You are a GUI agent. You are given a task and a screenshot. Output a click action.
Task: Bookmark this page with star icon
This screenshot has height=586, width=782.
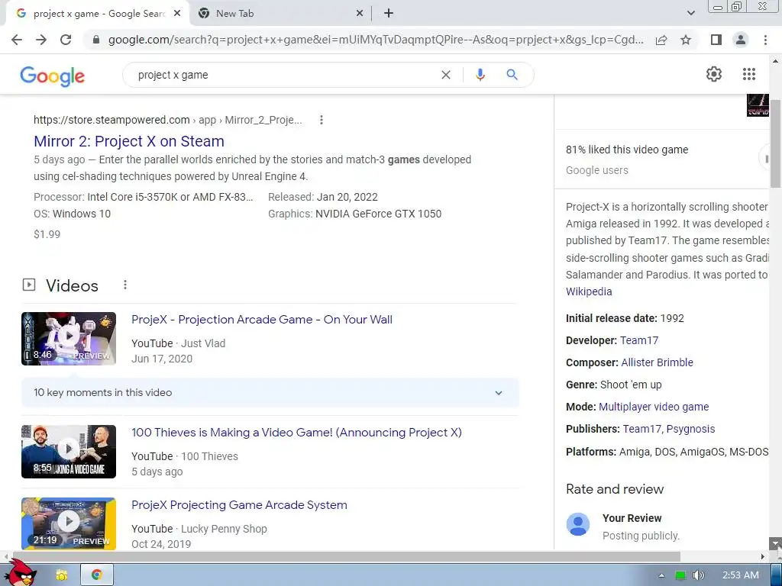coord(686,40)
